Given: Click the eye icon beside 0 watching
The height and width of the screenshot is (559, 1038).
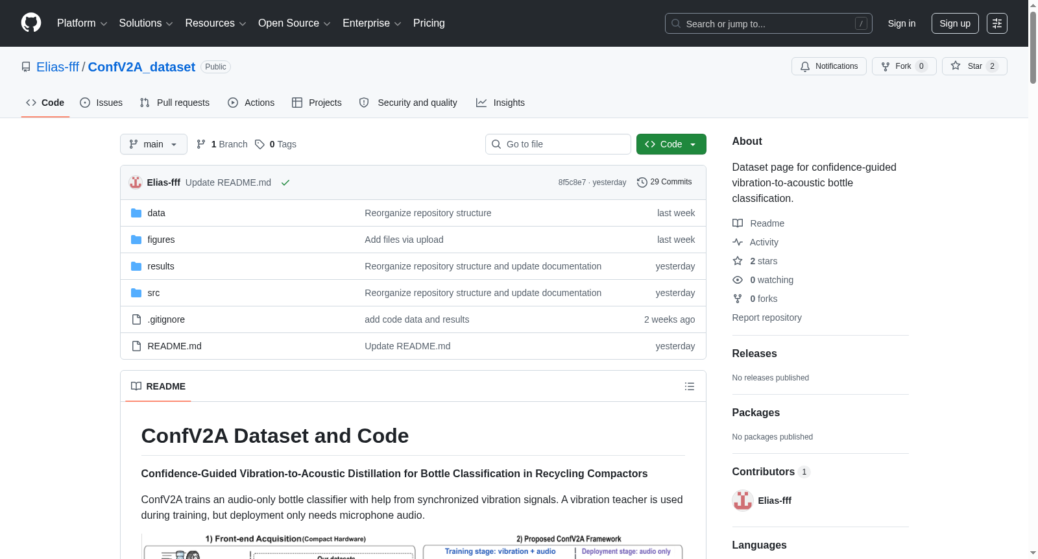Looking at the screenshot, I should click(738, 280).
